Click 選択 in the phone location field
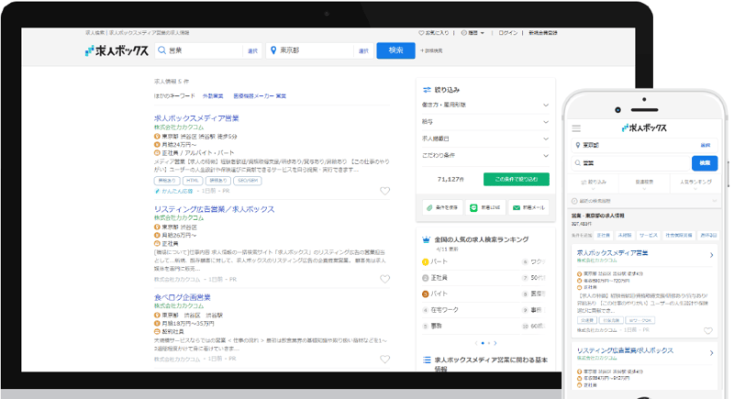This screenshot has height=399, width=734. (x=705, y=145)
